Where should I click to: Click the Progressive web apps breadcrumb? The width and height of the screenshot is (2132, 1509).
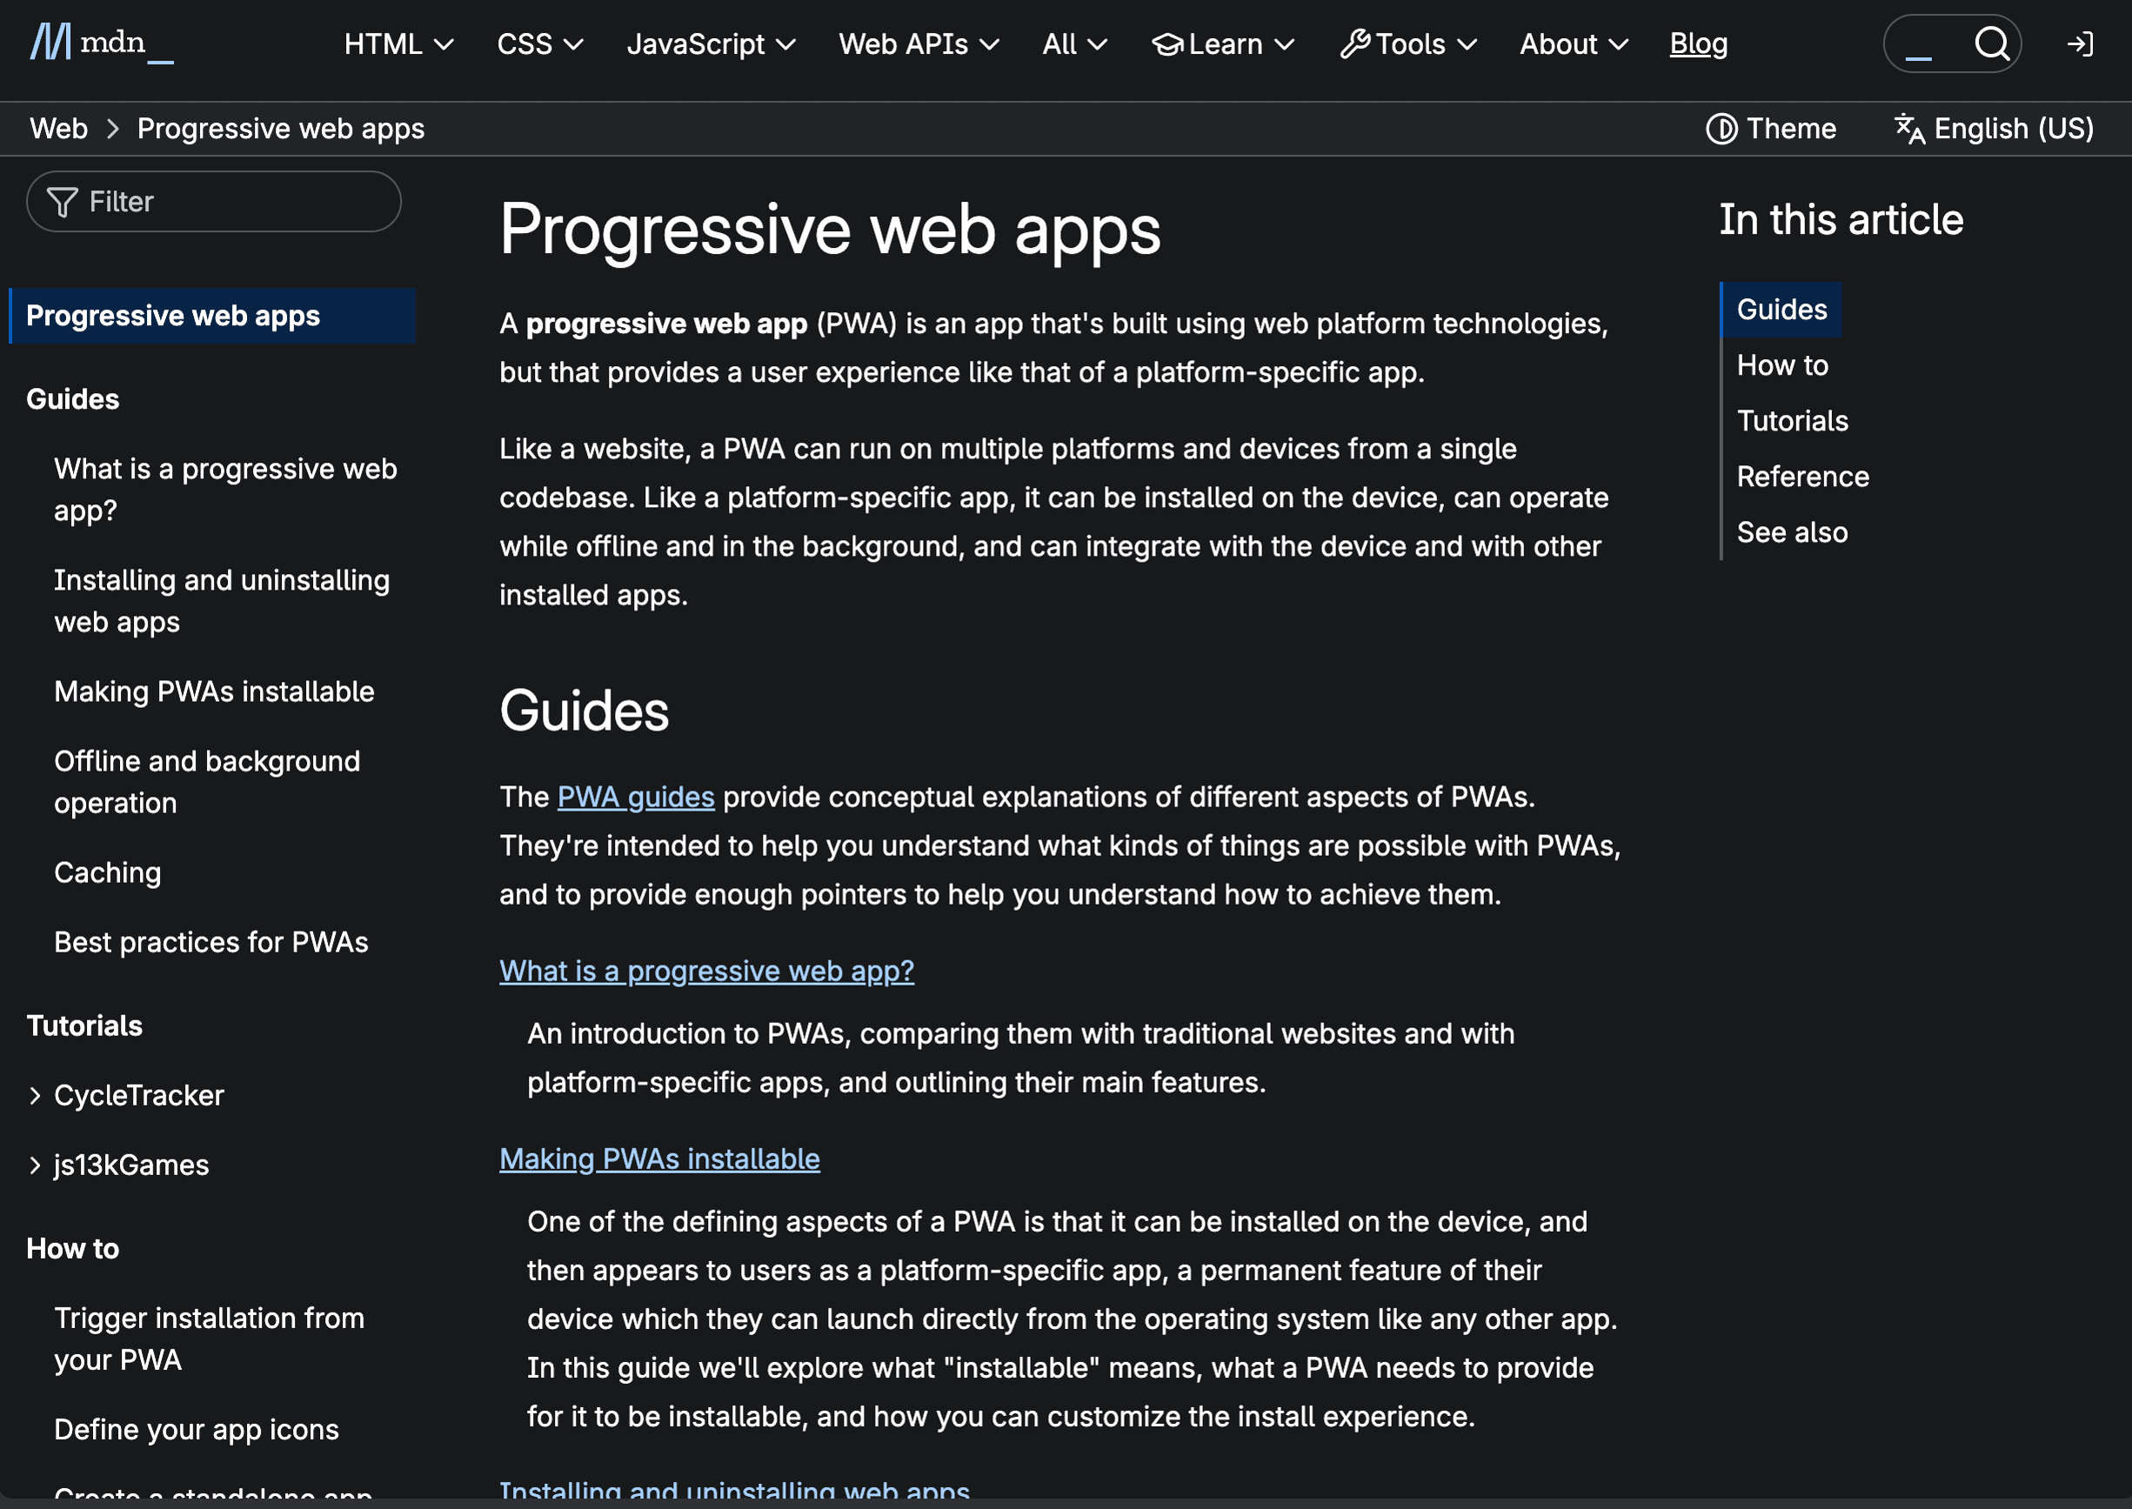tap(281, 128)
